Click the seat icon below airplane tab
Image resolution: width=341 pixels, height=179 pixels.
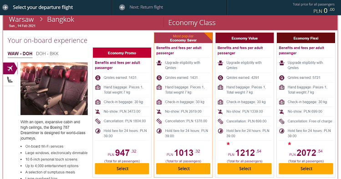point(10,80)
